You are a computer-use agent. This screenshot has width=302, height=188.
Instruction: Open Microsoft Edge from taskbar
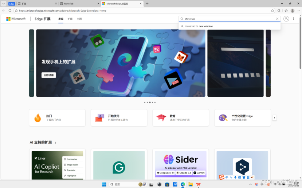[x=183, y=184]
